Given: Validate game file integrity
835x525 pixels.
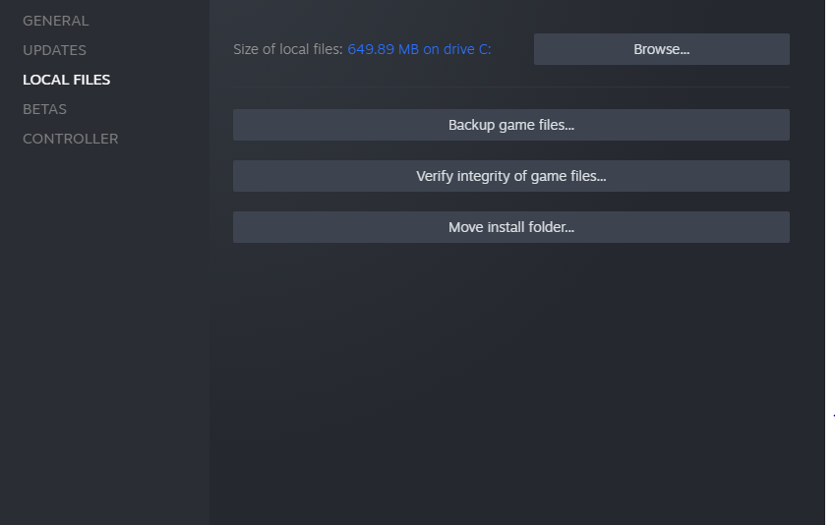Looking at the screenshot, I should click(510, 176).
